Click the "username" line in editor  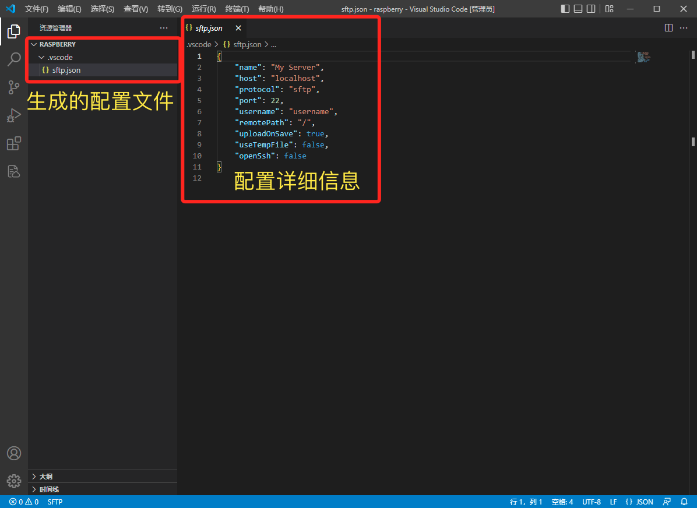[286, 111]
